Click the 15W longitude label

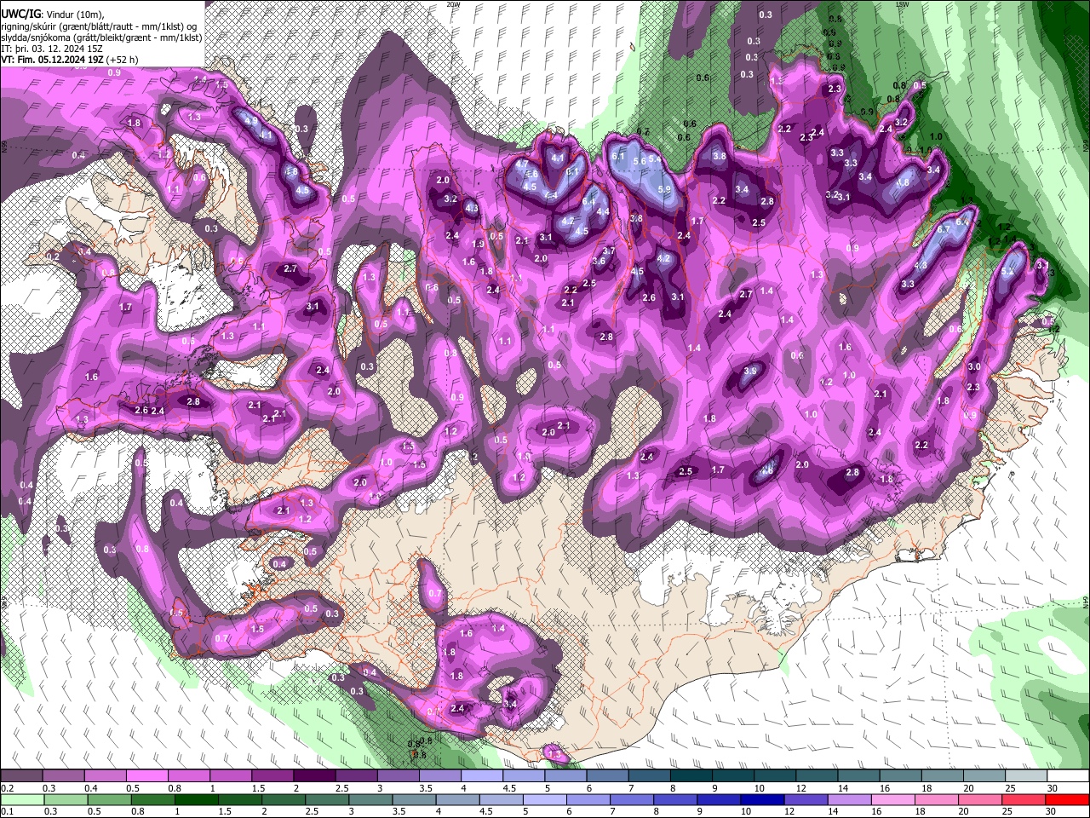click(x=903, y=3)
